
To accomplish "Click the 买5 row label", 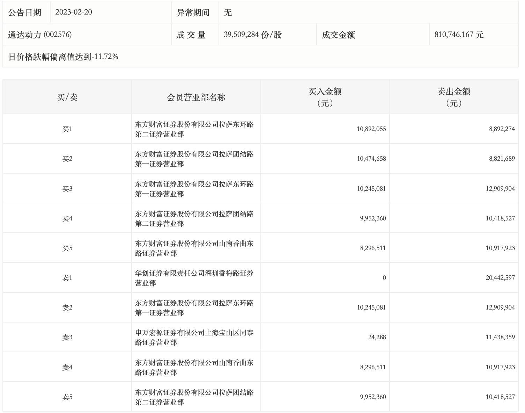I will pyautogui.click(x=67, y=248).
